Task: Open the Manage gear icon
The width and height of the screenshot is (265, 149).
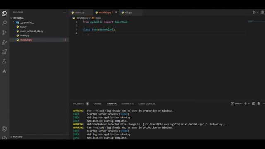Action: click(5, 138)
